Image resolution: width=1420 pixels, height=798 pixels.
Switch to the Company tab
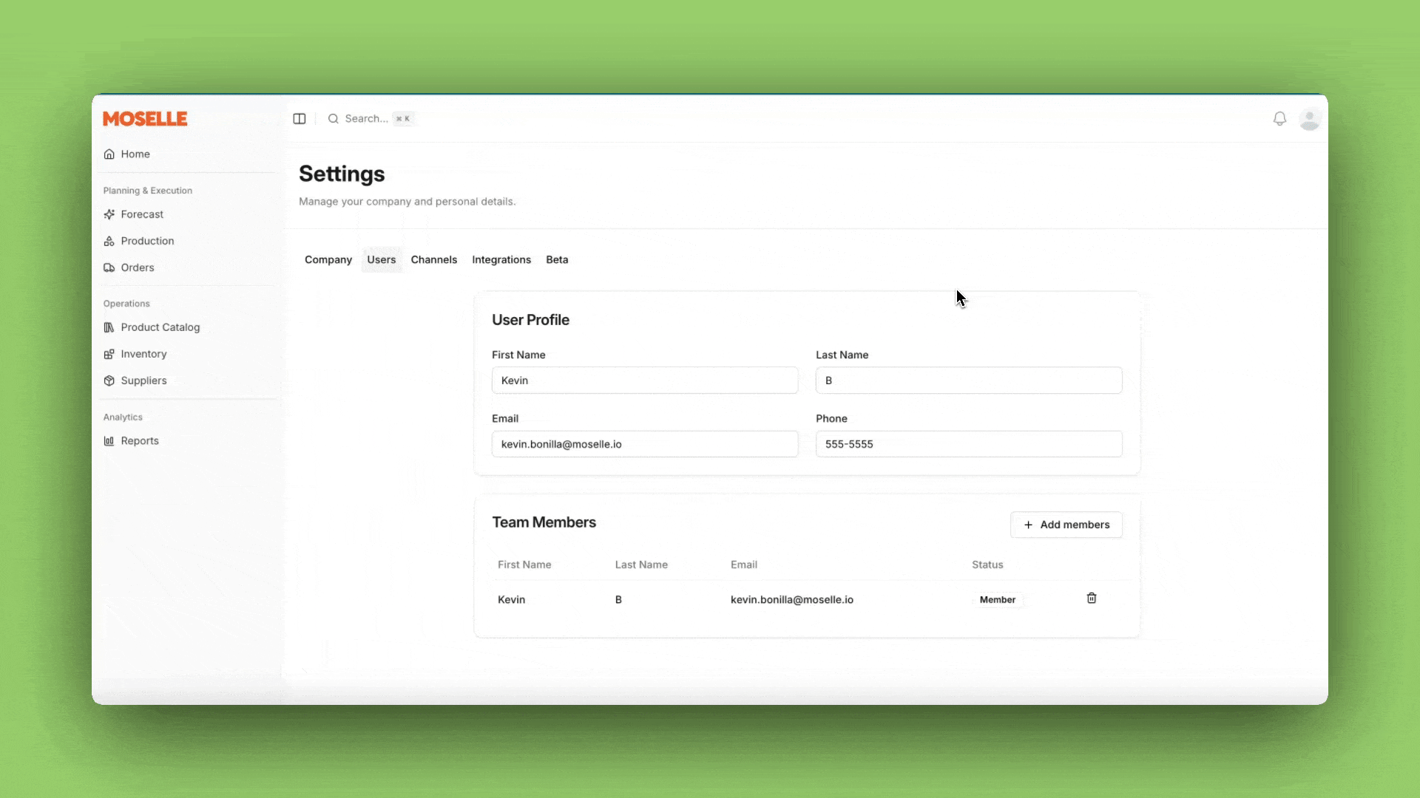tap(328, 260)
